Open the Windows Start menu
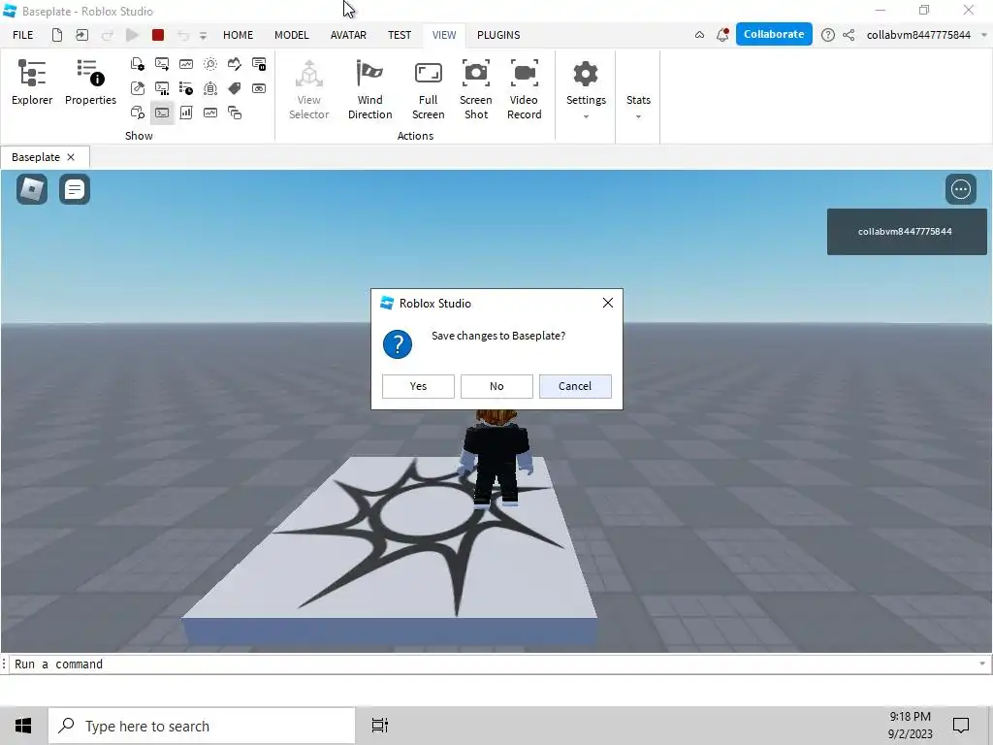Screen dimensions: 993x745 coord(23,726)
